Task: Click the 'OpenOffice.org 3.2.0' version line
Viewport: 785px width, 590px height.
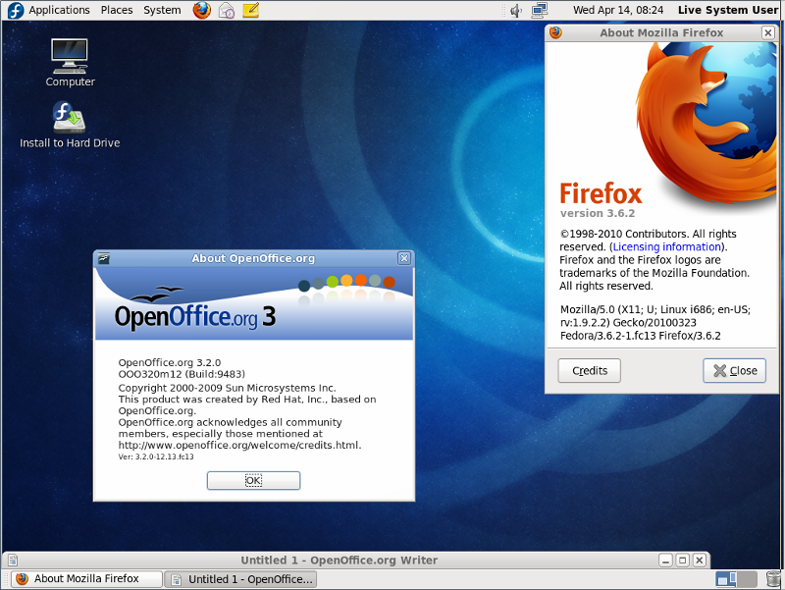Action: pos(169,362)
